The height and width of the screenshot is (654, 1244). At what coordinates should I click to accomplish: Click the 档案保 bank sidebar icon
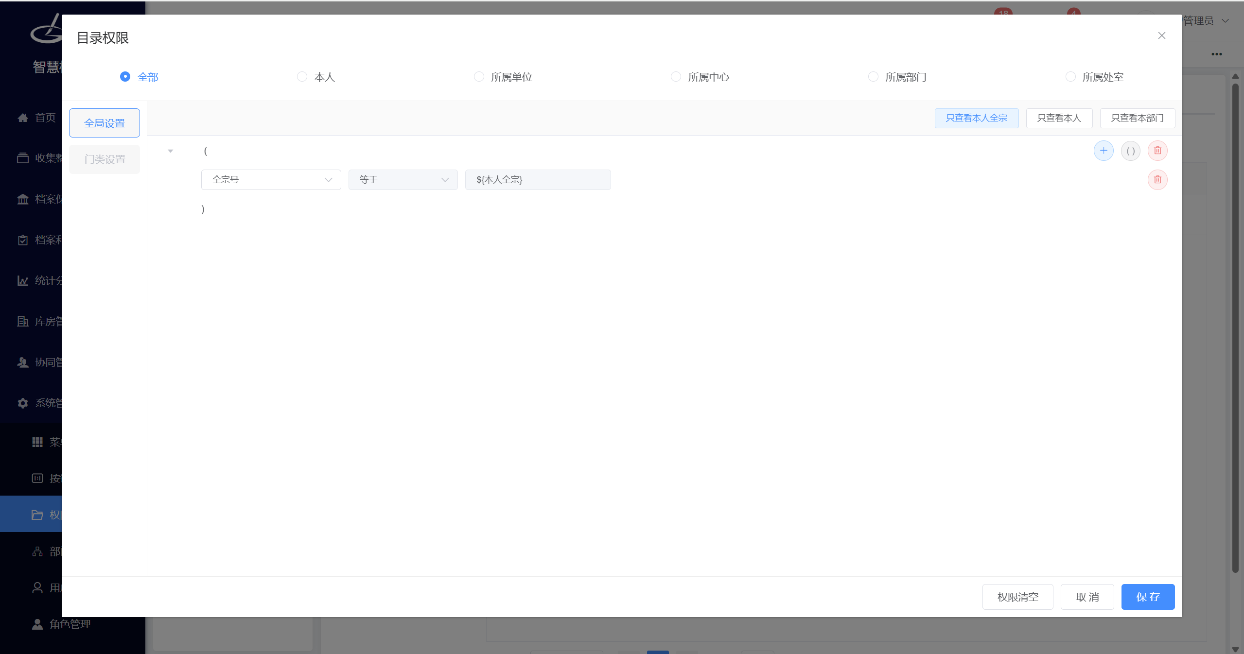coord(23,199)
